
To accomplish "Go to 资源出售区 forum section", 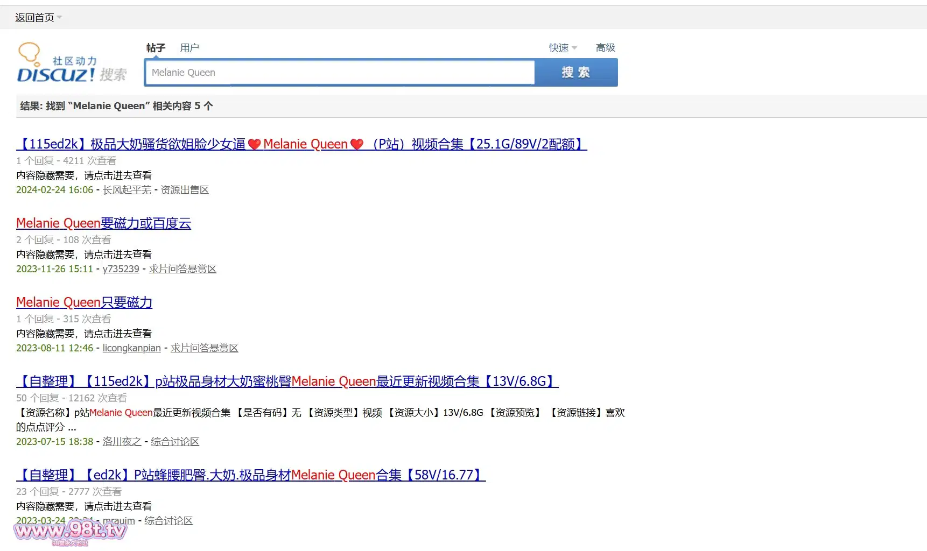I will (x=185, y=190).
